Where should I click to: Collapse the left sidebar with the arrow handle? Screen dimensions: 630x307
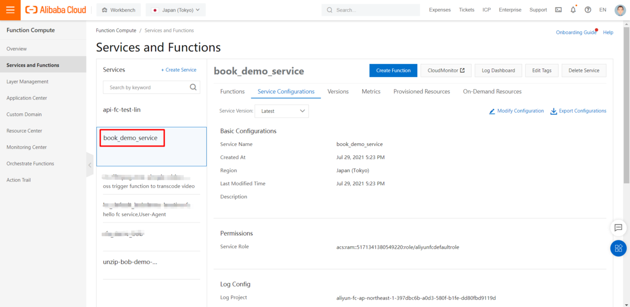[x=90, y=165]
